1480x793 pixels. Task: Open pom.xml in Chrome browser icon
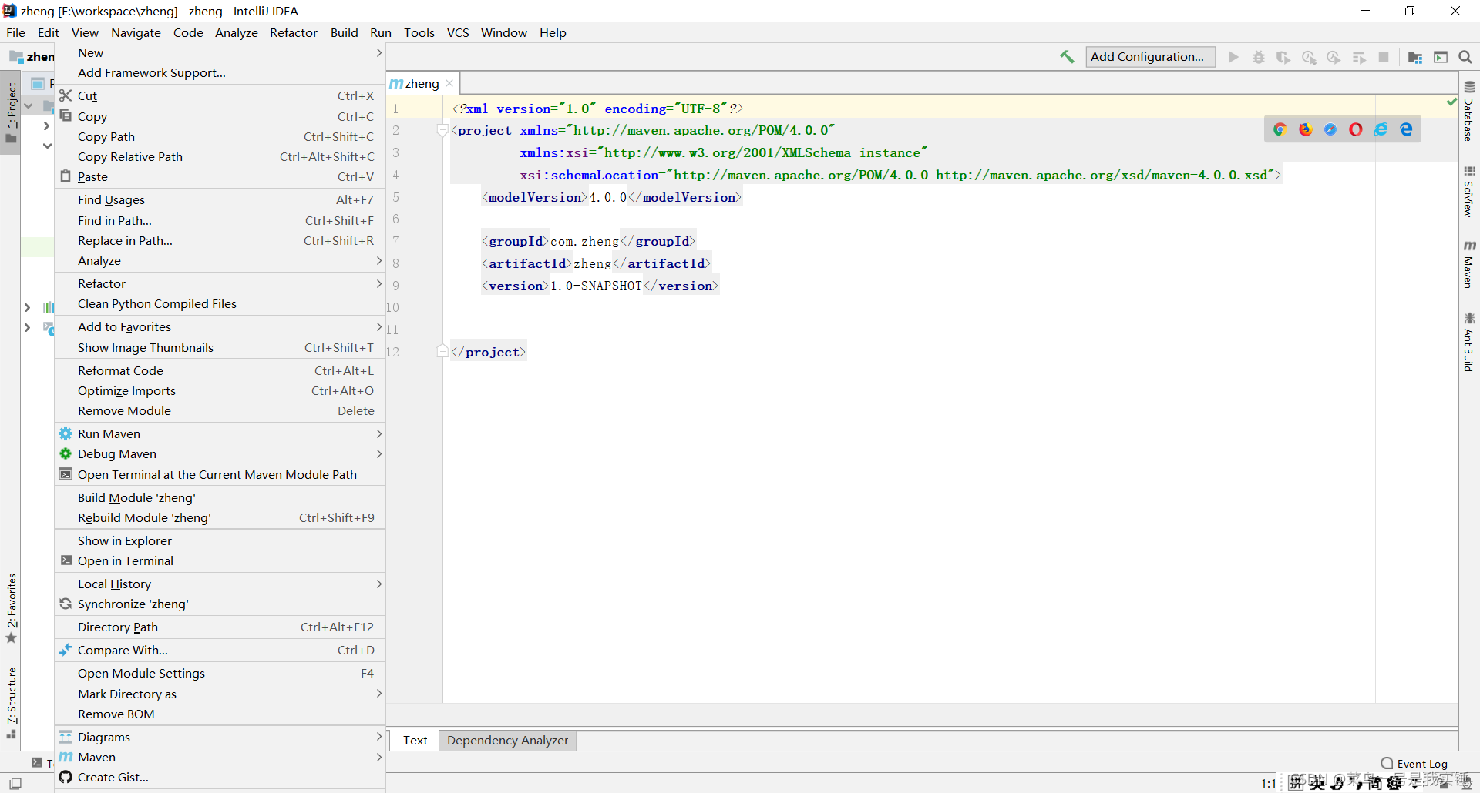pos(1280,129)
